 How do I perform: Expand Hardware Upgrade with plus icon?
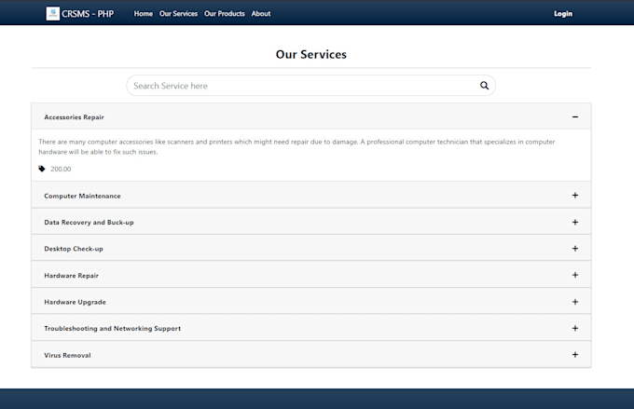tap(575, 302)
